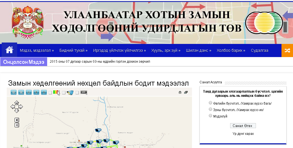293x148 pixels.
Task: Select the map pan tool
Action: pyautogui.click(x=29, y=92)
